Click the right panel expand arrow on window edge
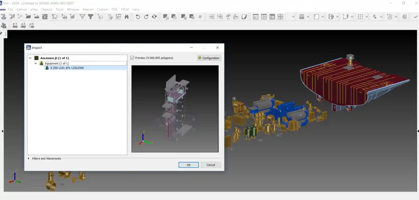419x200 pixels. click(417, 131)
